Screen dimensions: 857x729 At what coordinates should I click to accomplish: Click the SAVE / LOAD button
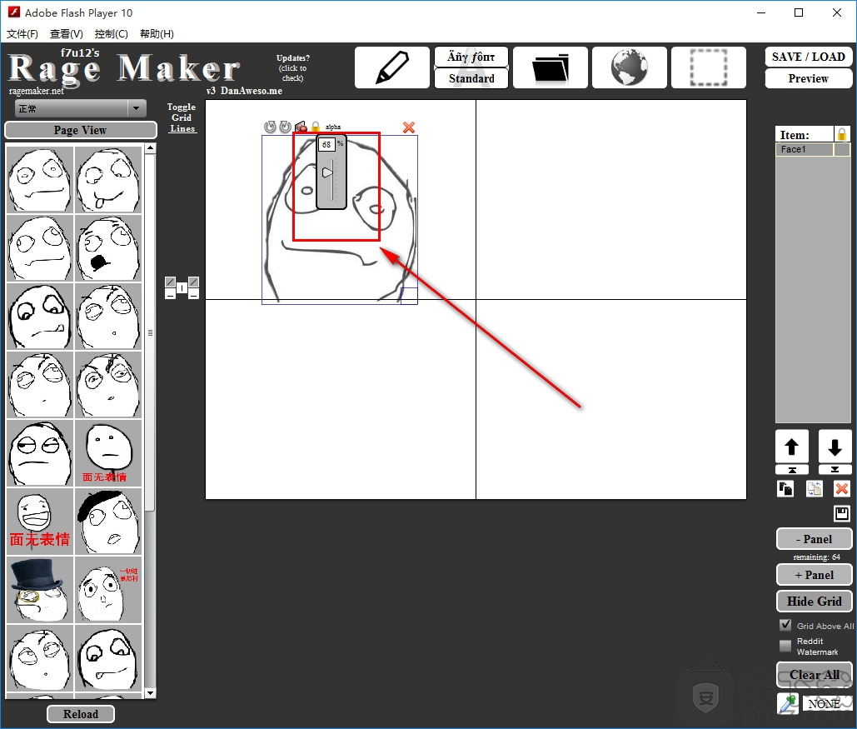[809, 57]
